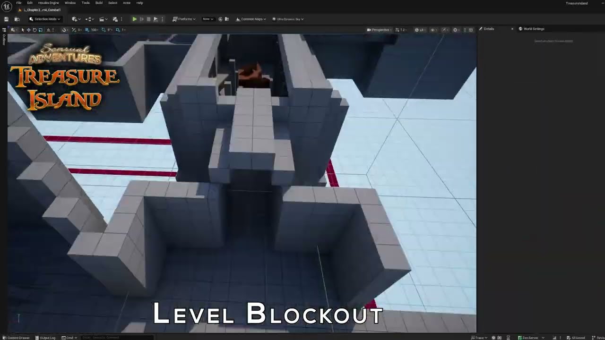
Task: Open the Add content dropdown
Action: 76,19
